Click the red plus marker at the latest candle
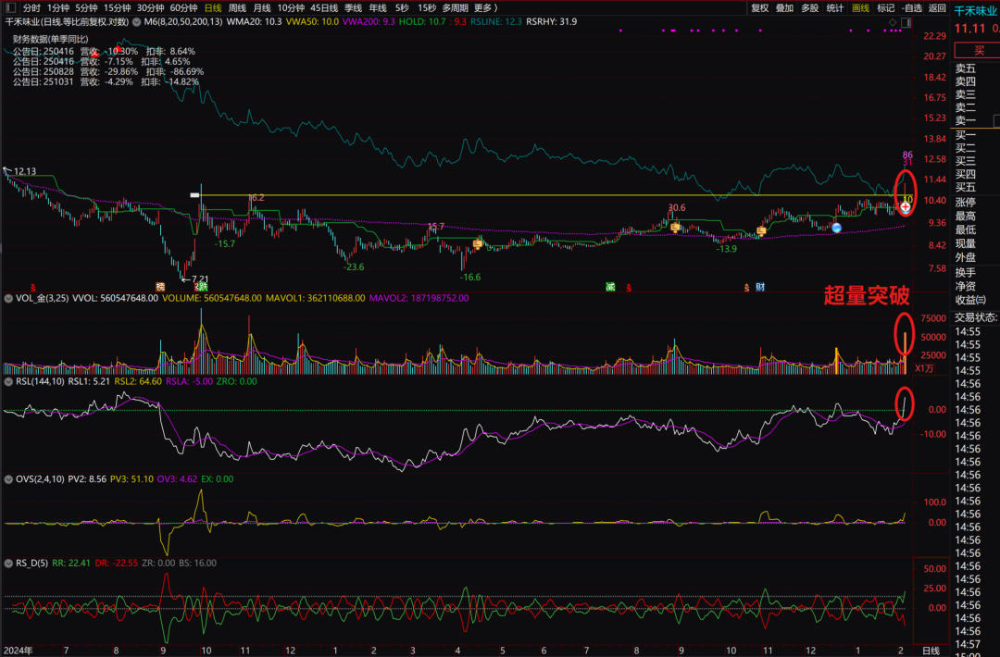This screenshot has height=657, width=1000. click(x=905, y=207)
